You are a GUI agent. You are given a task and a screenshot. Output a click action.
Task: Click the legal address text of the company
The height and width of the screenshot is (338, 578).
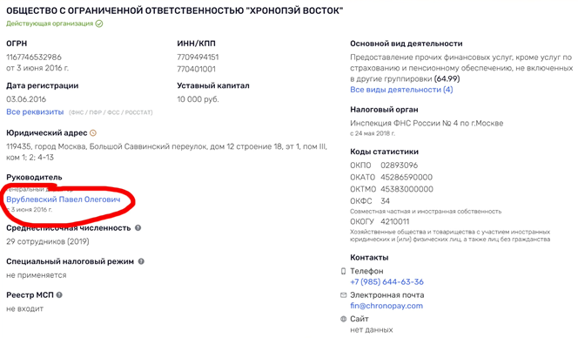pos(166,152)
